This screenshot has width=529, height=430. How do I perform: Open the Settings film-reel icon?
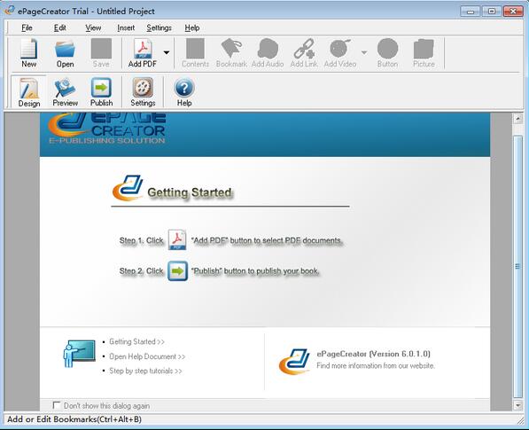143,88
